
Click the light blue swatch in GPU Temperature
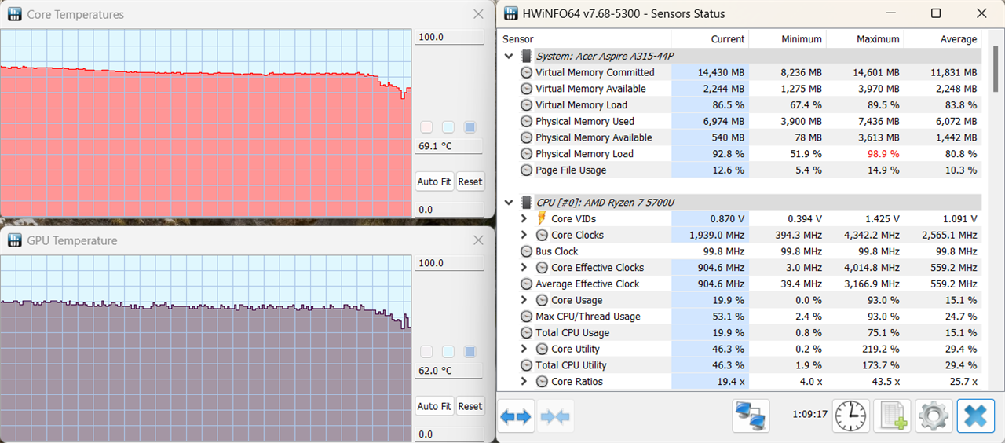coord(448,352)
